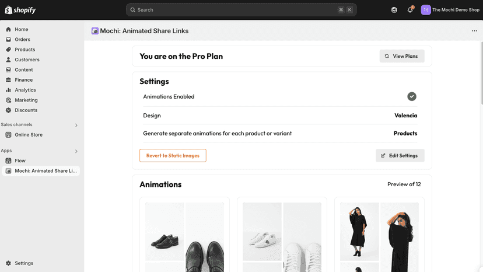Select Products in the navigation menu
Viewport: 483px width, 272px height.
coord(24,50)
